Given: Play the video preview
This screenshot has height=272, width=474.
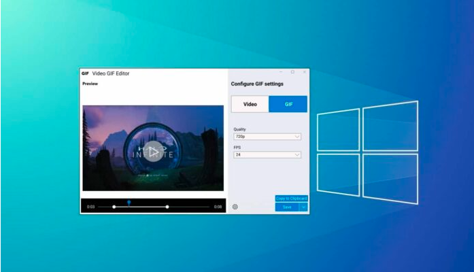Looking at the screenshot, I should [153, 152].
